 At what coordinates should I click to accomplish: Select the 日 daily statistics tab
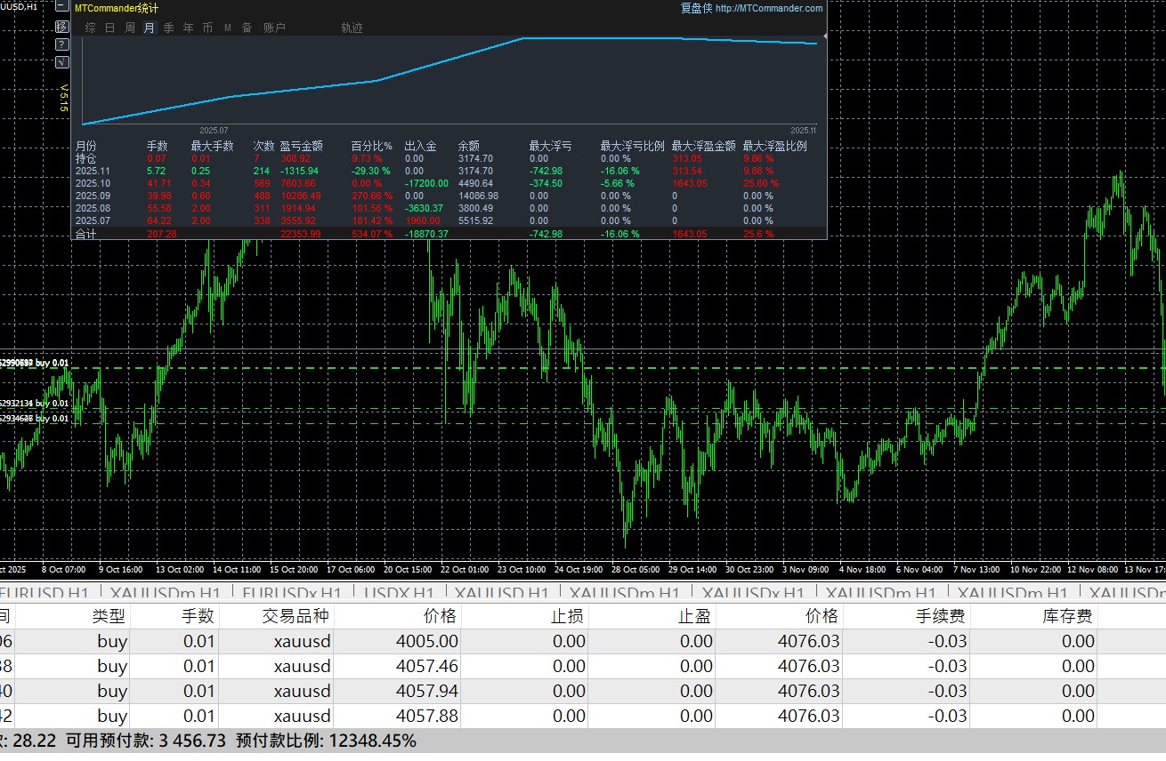click(x=110, y=28)
